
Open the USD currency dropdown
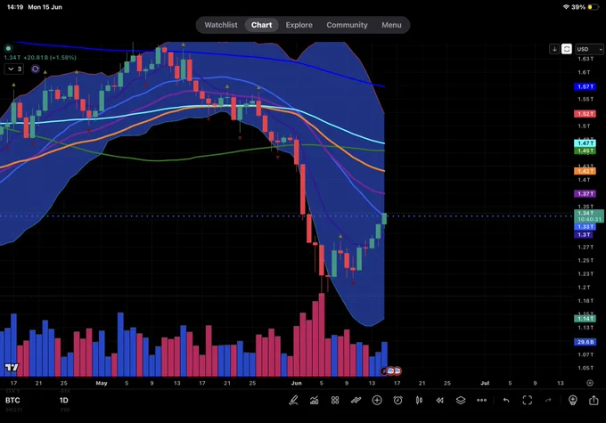[x=589, y=49]
